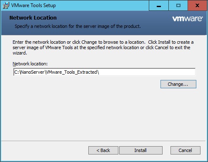Click the NanoServer part of the path
Image resolution: width=208 pixels, height=162 pixels.
(x=32, y=72)
